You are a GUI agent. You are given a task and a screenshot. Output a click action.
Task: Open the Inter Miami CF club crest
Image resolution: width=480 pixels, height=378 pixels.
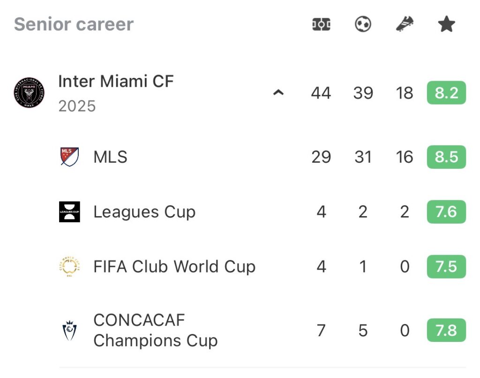click(x=29, y=93)
